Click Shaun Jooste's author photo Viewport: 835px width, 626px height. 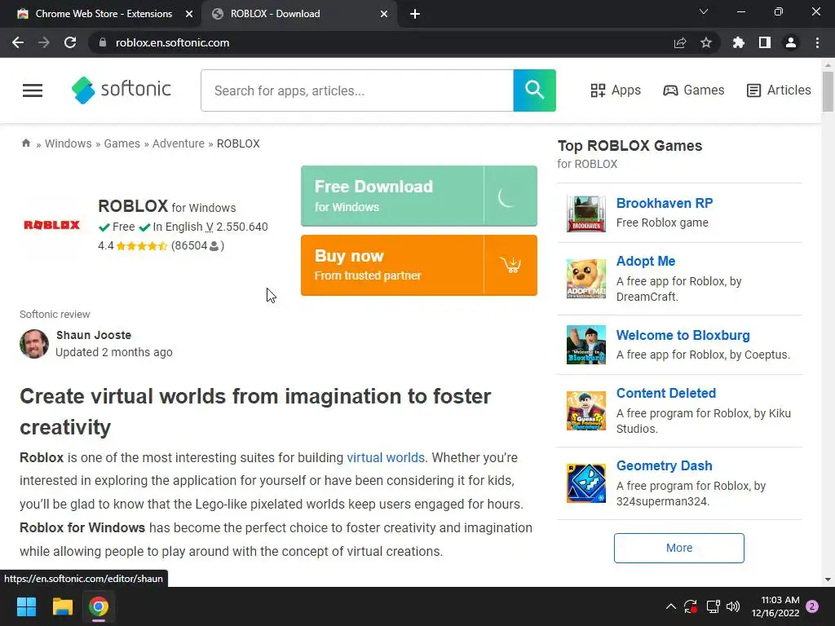[x=34, y=344]
